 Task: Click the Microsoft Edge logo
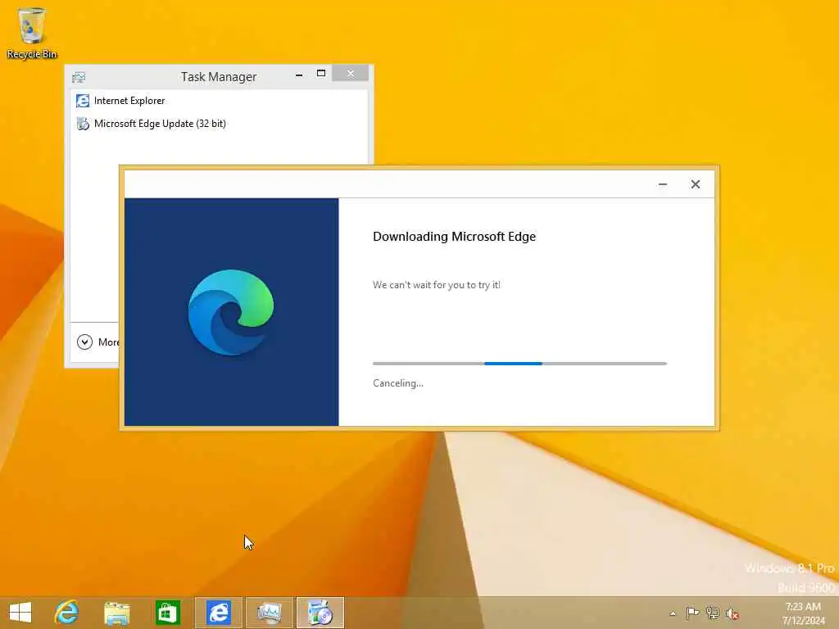click(x=230, y=312)
